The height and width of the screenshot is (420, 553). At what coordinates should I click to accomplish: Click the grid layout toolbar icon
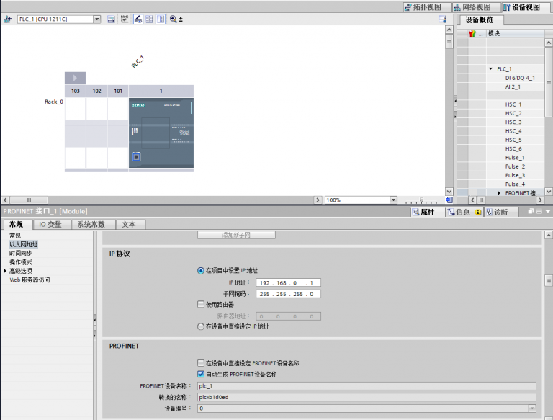pos(150,19)
